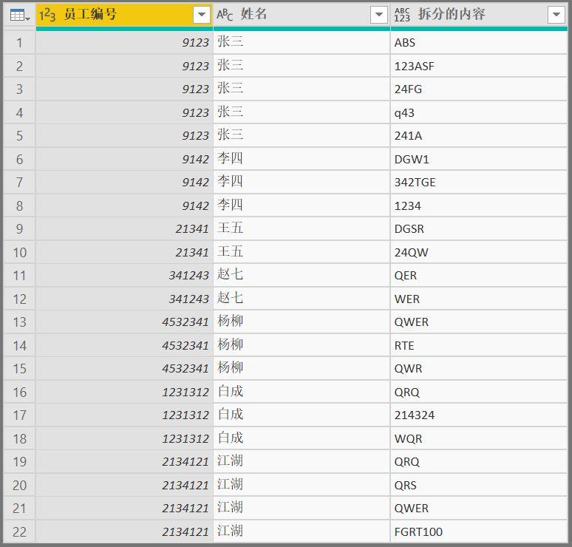Click the 张三 name cell in row 3
Image resolution: width=572 pixels, height=547 pixels.
(x=302, y=89)
